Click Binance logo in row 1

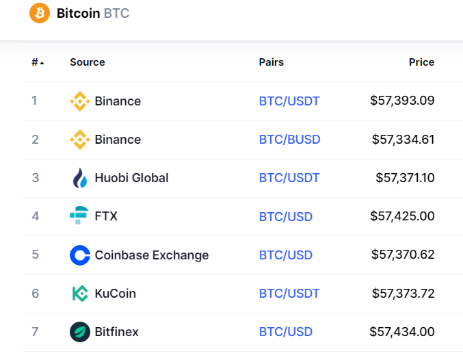(x=80, y=101)
